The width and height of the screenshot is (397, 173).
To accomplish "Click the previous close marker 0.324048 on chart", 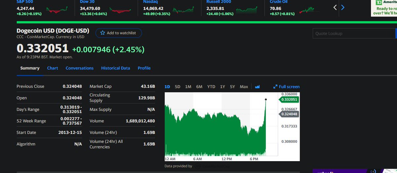I will pos(289,114).
